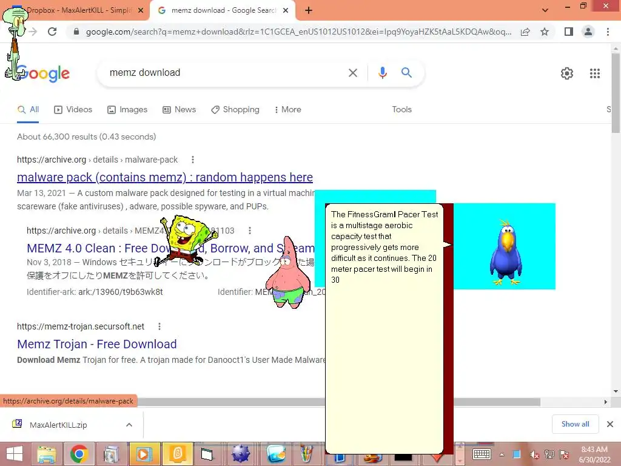This screenshot has height=466, width=621.
Task: Click the page vertical scrollbar thumb
Action: tap(616, 93)
